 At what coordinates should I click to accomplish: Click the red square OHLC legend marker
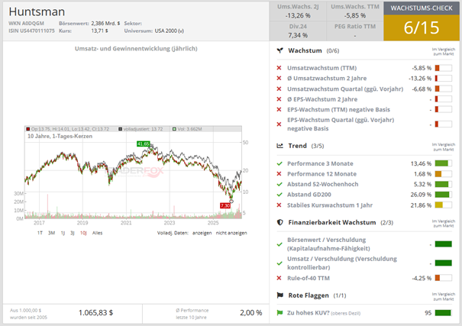tap(28, 129)
